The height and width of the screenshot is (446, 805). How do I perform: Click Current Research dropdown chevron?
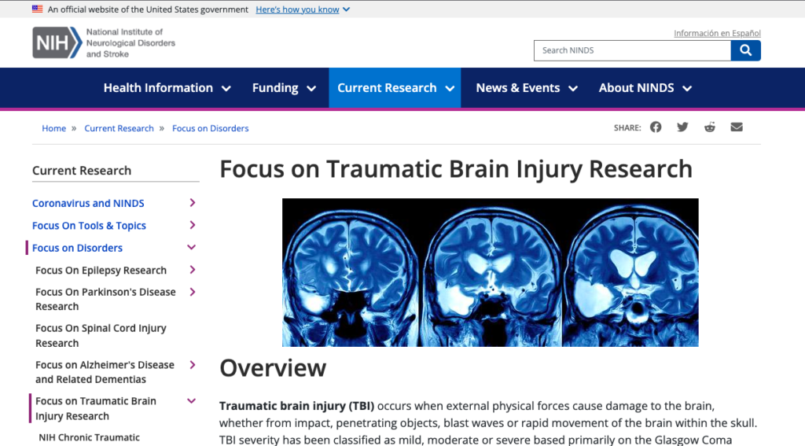pos(450,88)
